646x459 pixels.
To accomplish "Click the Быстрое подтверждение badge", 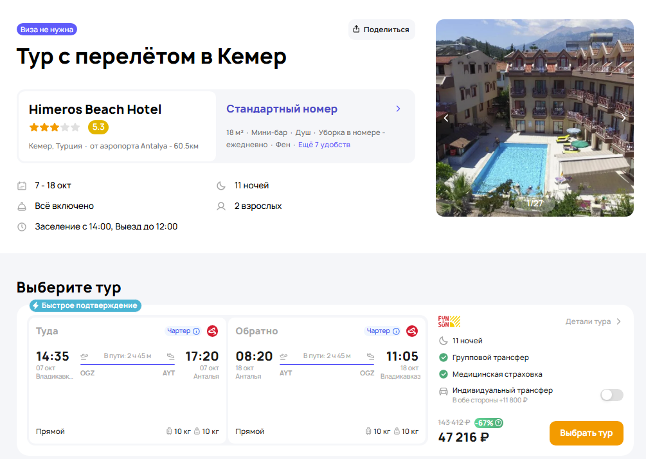I will tap(85, 305).
